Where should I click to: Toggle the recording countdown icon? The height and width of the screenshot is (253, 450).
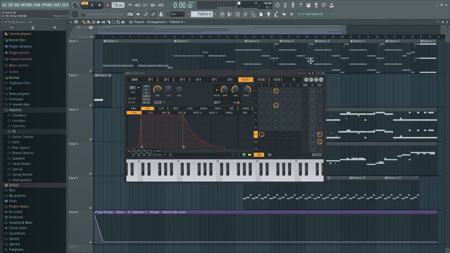click(145, 5)
